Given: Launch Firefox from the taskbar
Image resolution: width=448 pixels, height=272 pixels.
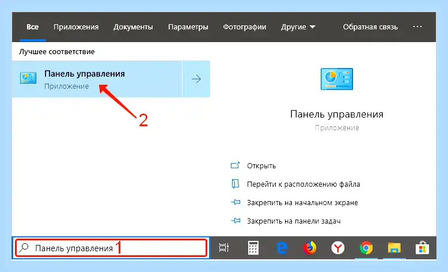Looking at the screenshot, I should click(x=310, y=248).
